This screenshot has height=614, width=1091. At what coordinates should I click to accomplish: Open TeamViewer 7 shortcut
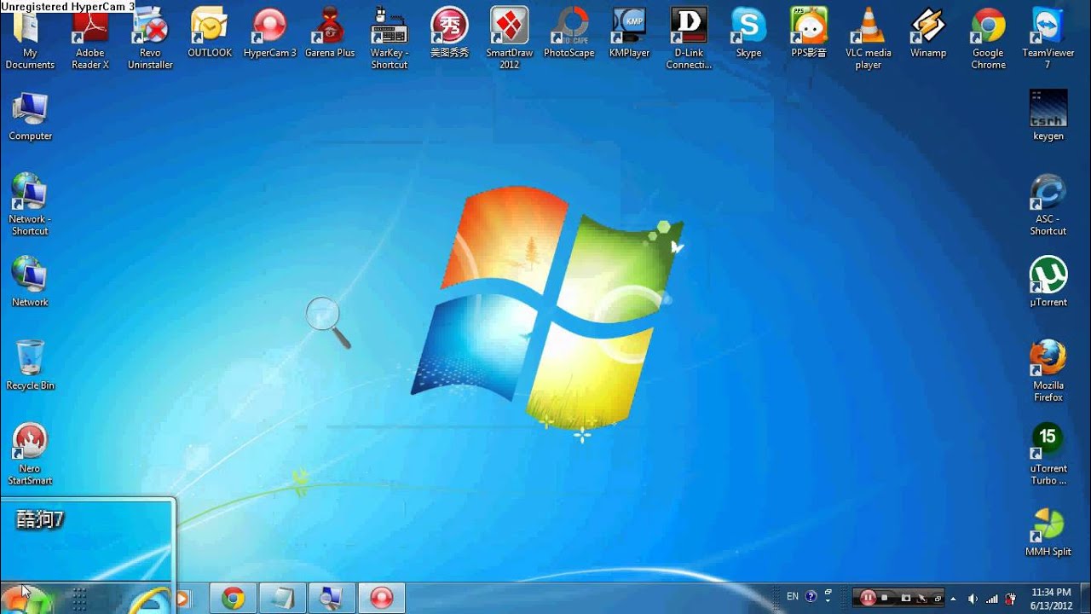pyautogui.click(x=1048, y=38)
